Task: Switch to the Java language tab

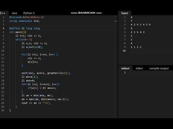Action: click(14, 13)
